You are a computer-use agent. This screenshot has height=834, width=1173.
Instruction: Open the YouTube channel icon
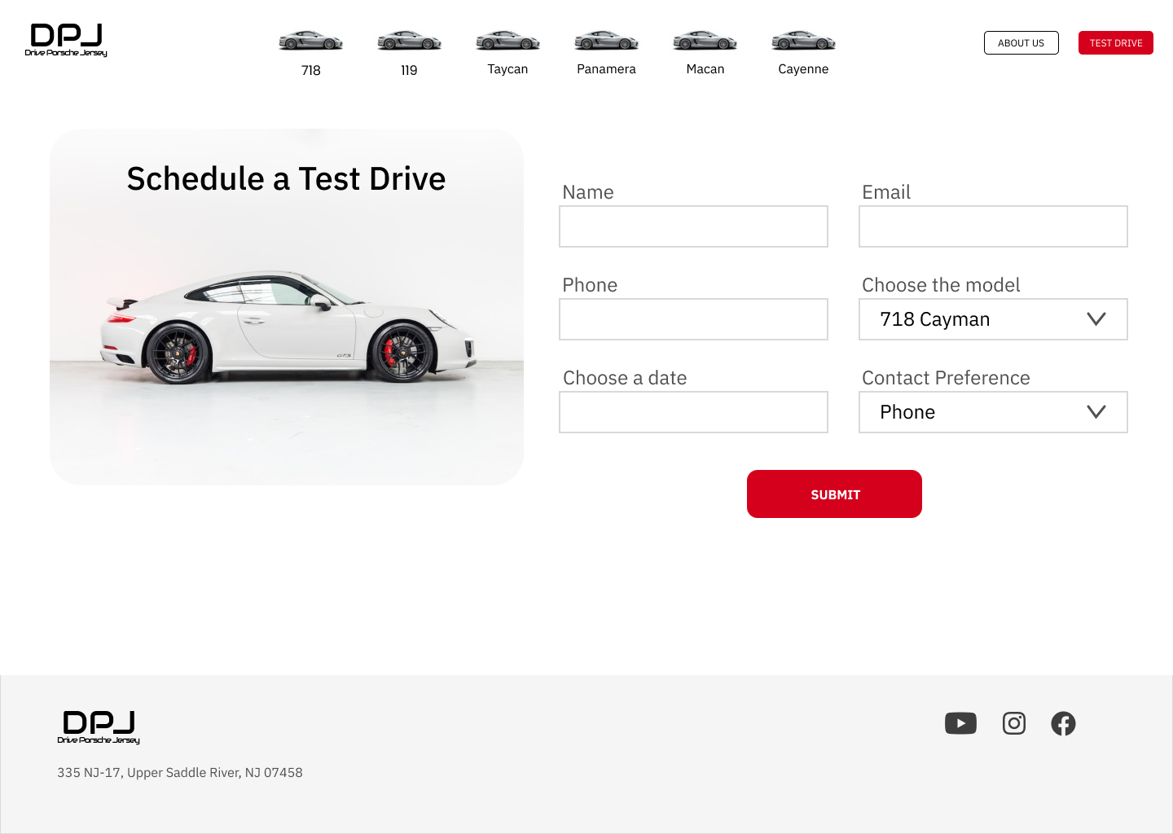(x=960, y=723)
